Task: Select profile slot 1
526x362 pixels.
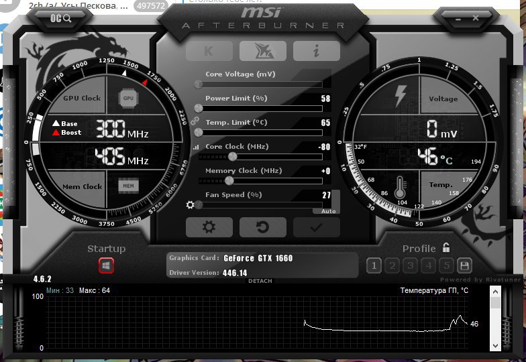Action: 374,265
